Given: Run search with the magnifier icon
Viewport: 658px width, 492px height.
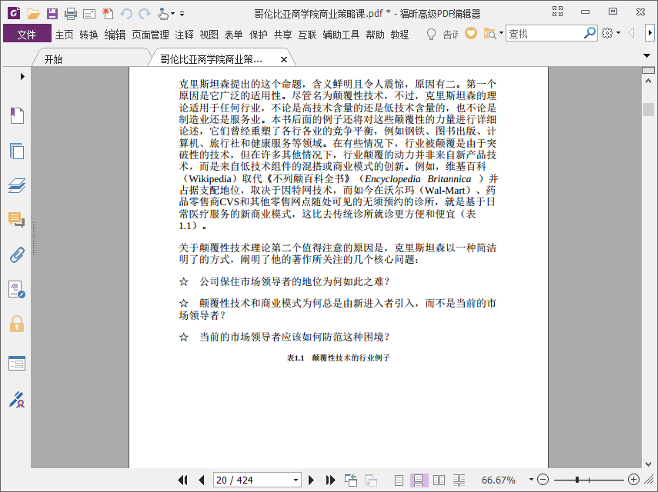Looking at the screenshot, I should [590, 33].
